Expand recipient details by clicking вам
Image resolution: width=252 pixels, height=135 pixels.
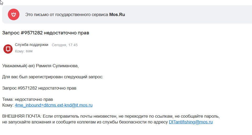pyautogui.click(x=29, y=51)
